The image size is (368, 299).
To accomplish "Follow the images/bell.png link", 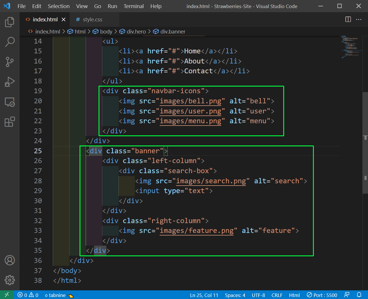I will click(190, 101).
